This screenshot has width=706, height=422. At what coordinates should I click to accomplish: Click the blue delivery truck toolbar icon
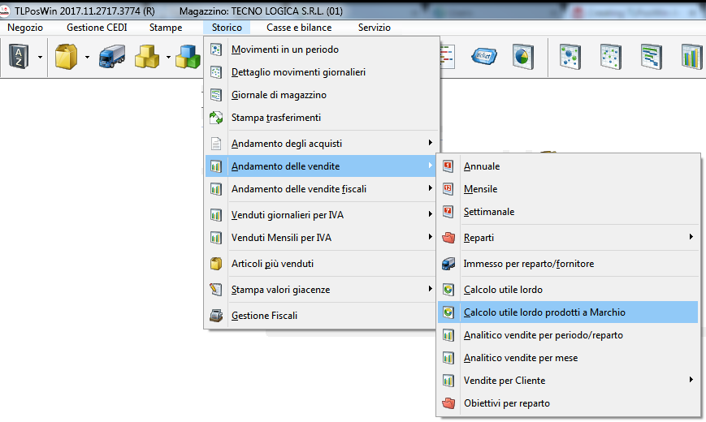(111, 57)
